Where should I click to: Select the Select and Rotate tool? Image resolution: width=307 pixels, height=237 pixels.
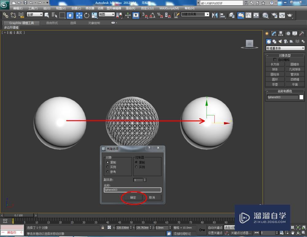coord(87,15)
